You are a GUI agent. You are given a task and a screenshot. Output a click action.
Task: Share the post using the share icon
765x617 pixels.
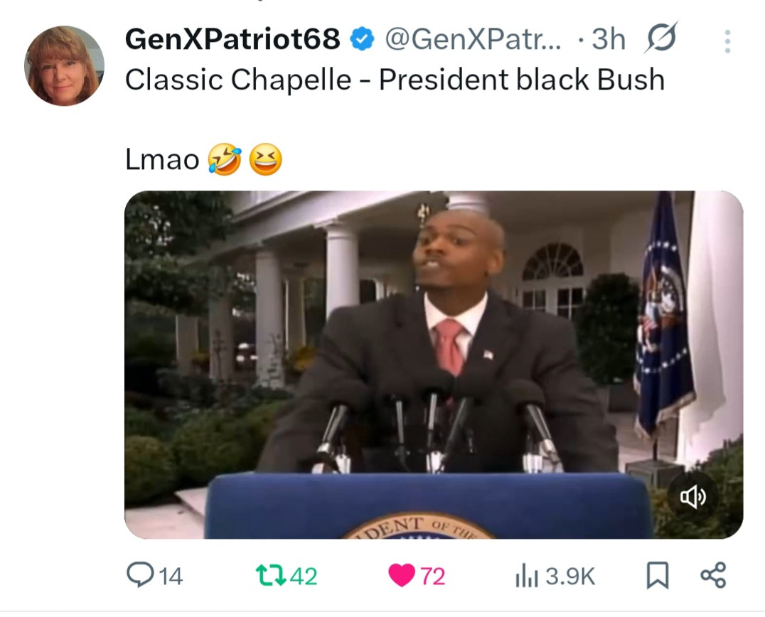pyautogui.click(x=713, y=575)
